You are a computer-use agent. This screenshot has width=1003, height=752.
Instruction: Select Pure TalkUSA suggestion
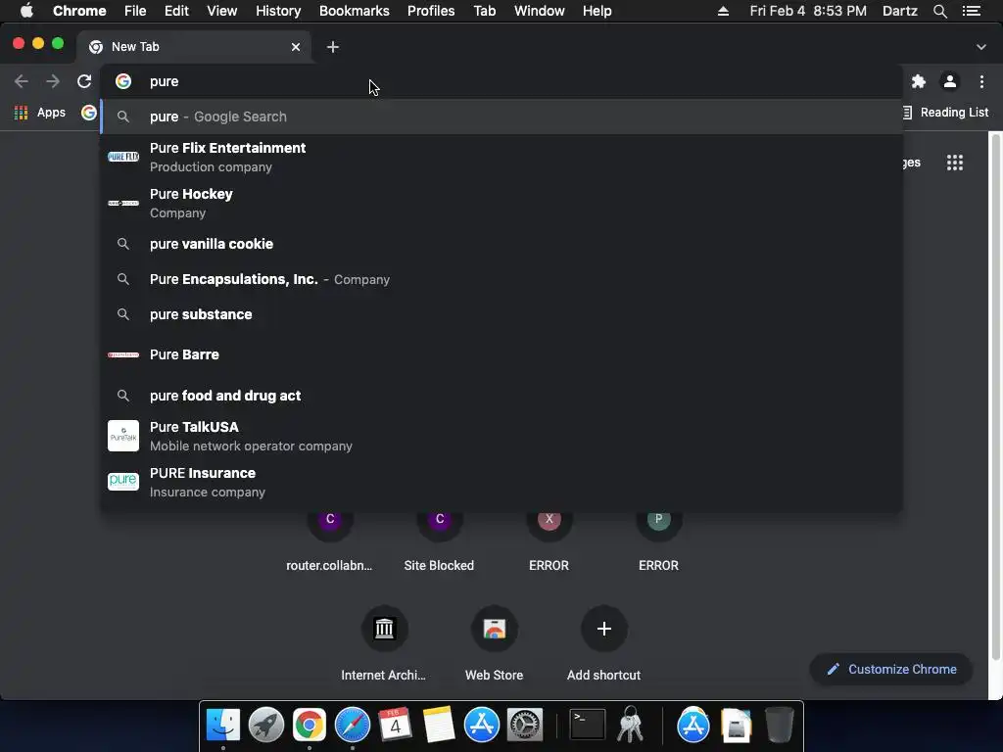click(x=501, y=436)
